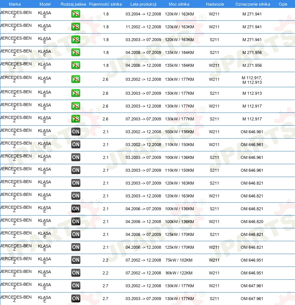Click the Lata produkcji column header

pyautogui.click(x=143, y=4)
